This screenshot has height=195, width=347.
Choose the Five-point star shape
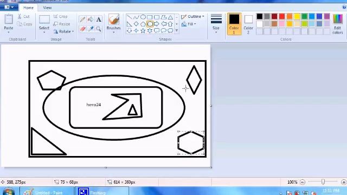click(x=143, y=30)
